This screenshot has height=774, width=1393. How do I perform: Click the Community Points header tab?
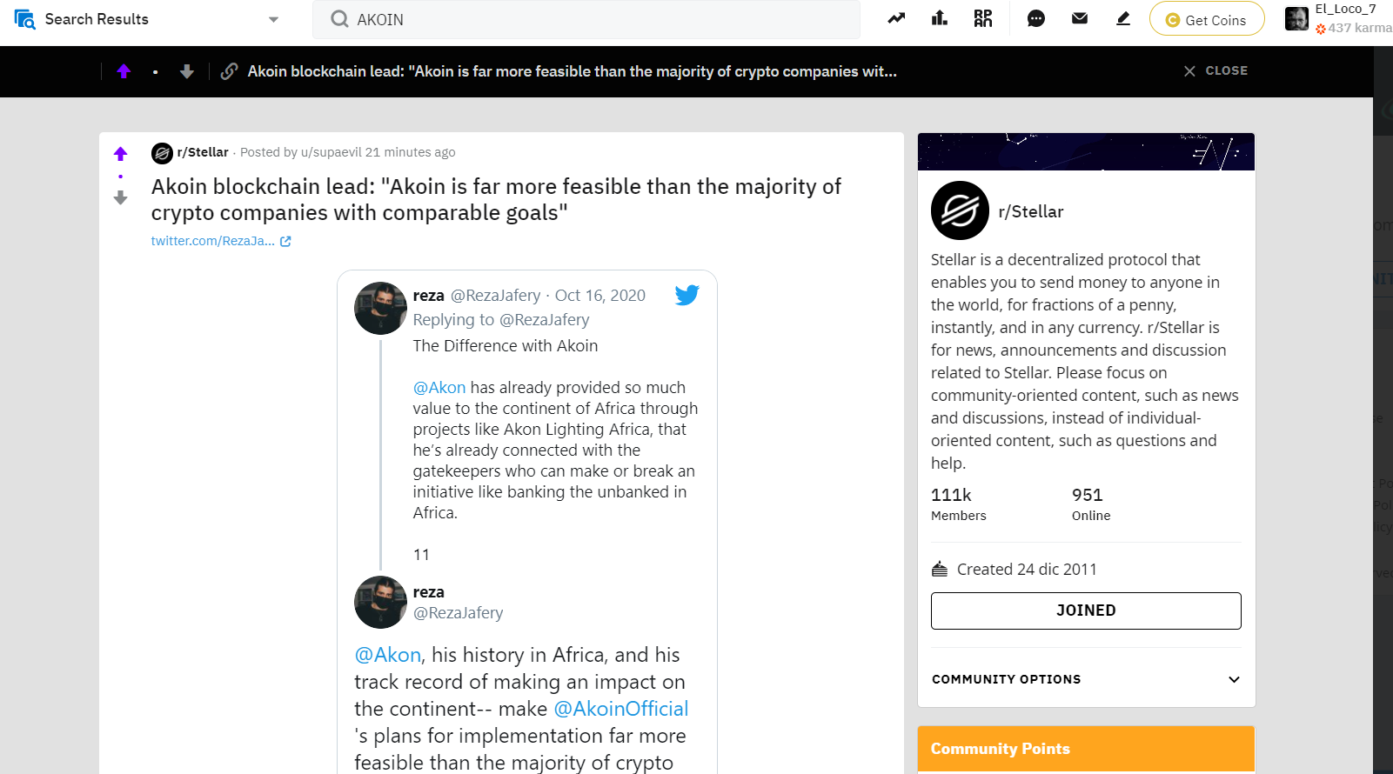pyautogui.click(x=1001, y=749)
